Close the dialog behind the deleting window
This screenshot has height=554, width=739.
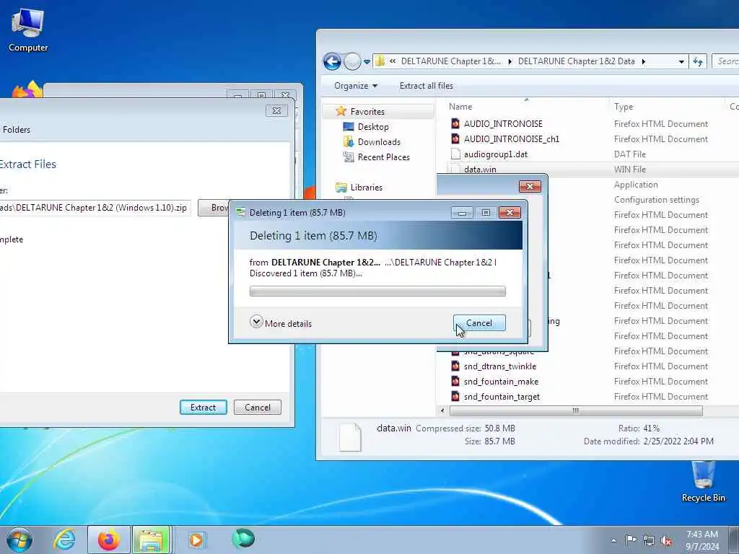click(530, 187)
